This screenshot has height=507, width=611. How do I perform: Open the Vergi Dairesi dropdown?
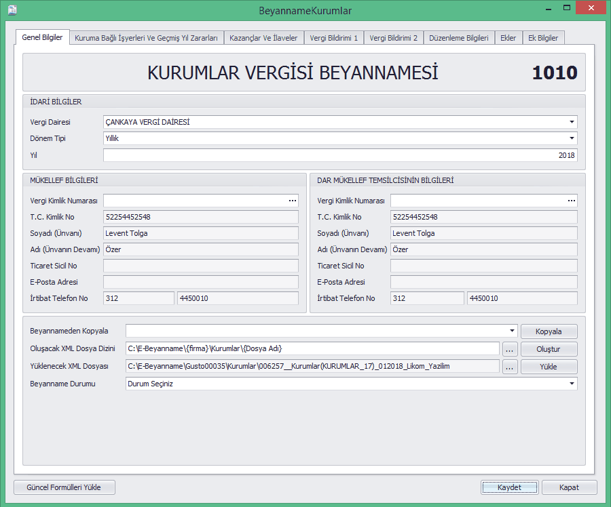click(572, 122)
